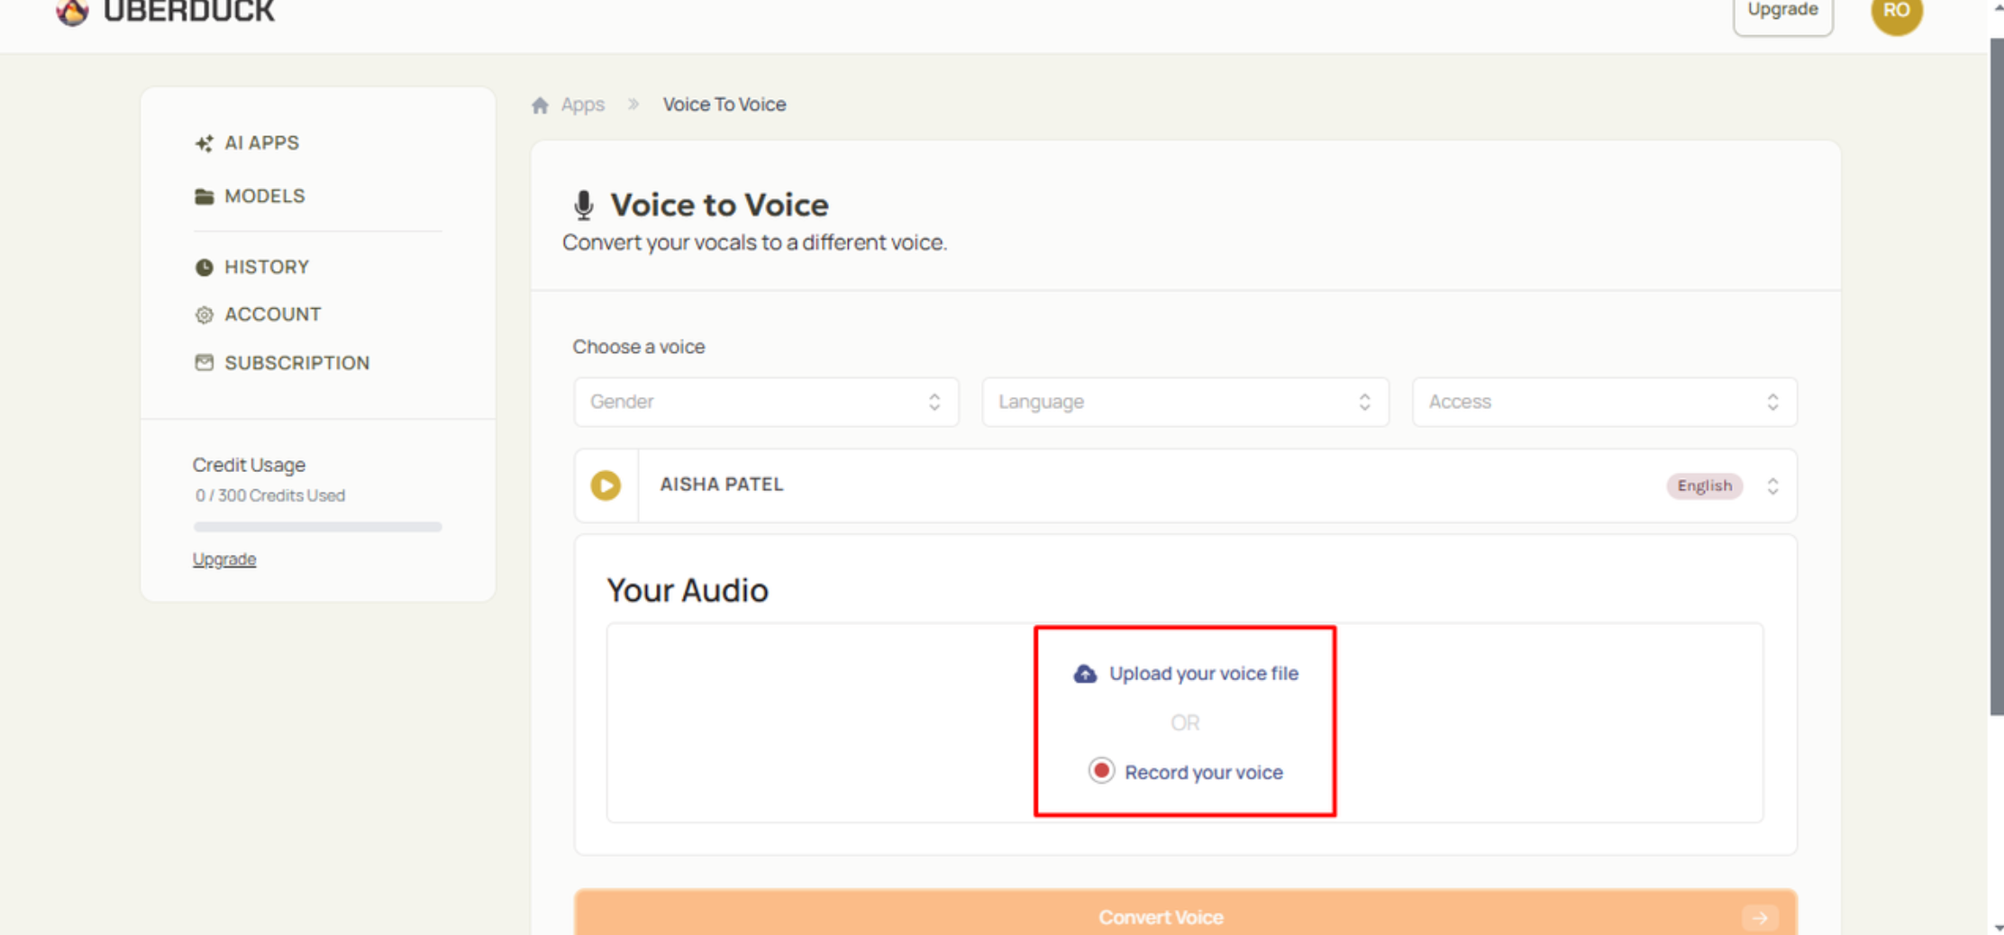The height and width of the screenshot is (935, 2004).
Task: Open AI Apps from the sidebar
Action: pos(261,142)
